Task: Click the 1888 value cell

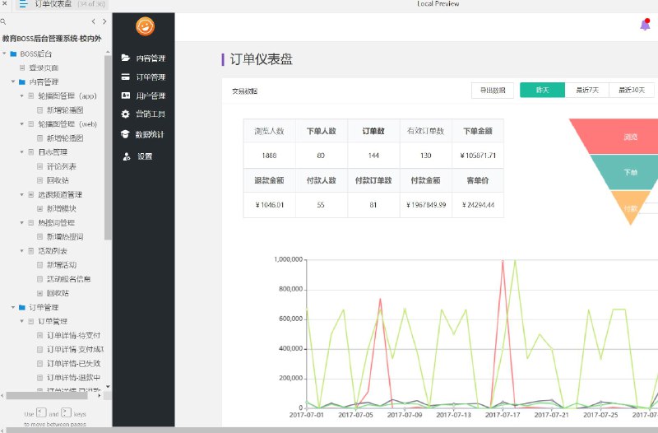Action: [x=270, y=156]
